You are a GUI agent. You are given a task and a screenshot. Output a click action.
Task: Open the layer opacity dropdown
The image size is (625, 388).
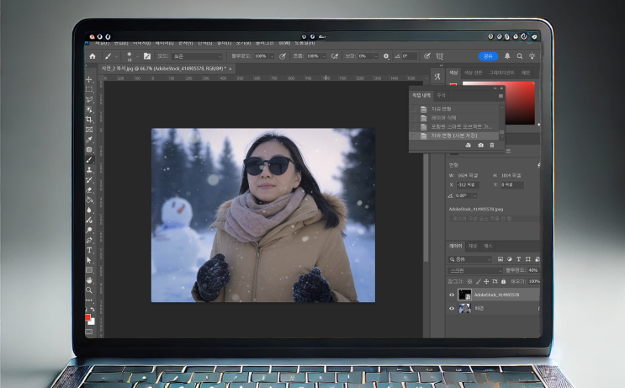pyautogui.click(x=533, y=270)
